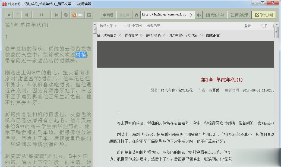
Task: Skip to the next chapter
Action: click(56, 15)
